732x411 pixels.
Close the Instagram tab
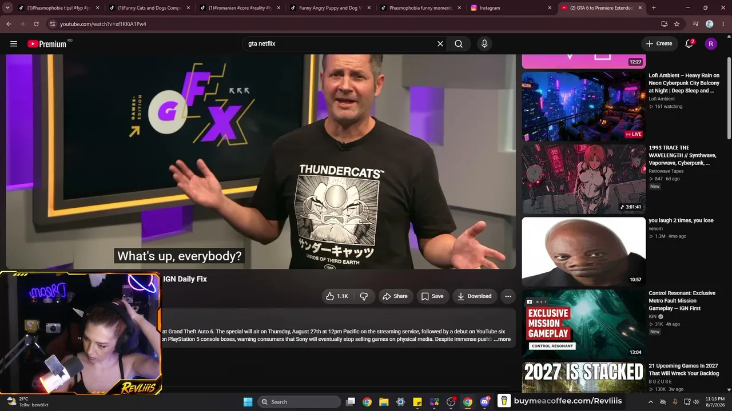coord(550,8)
